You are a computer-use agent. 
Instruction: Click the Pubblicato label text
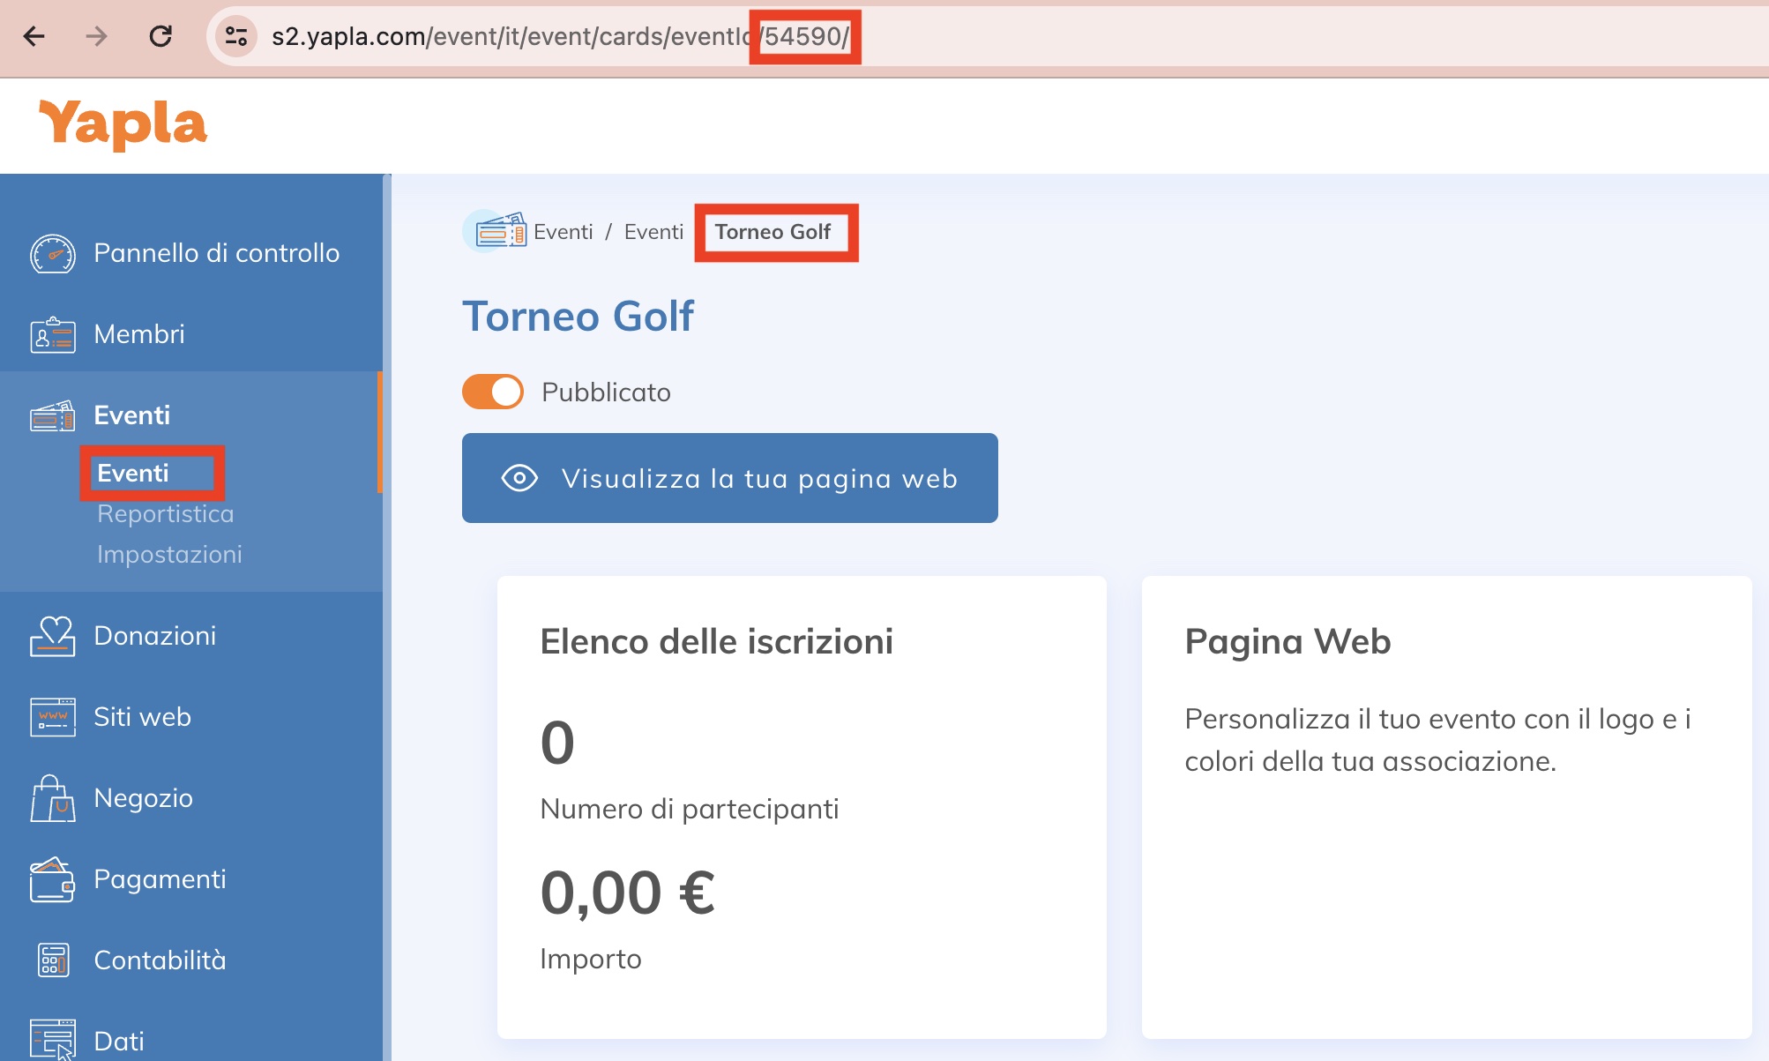tap(607, 392)
